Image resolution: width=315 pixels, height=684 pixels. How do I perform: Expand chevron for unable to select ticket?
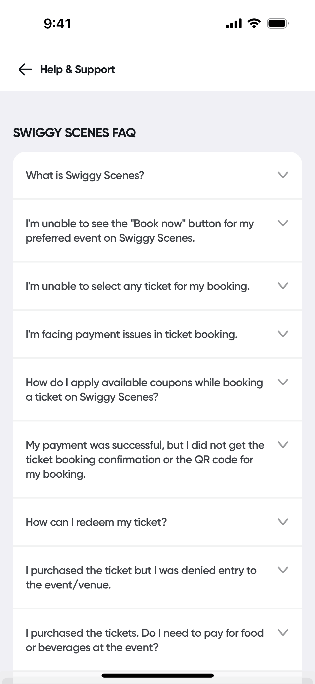click(283, 286)
